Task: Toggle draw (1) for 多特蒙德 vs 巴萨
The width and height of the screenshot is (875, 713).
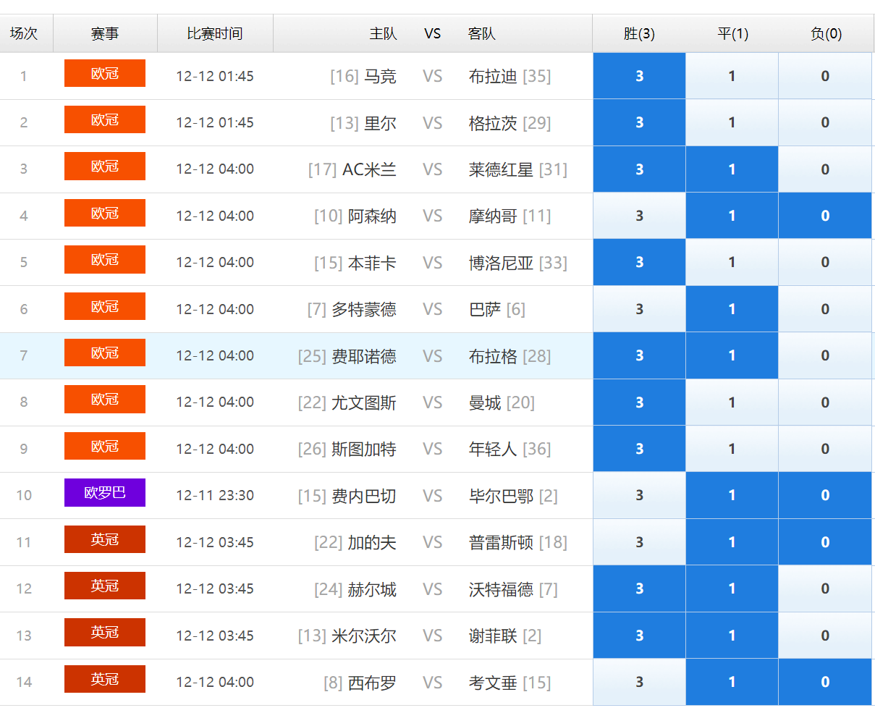Action: tap(732, 309)
